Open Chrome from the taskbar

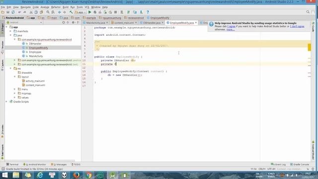(x=88, y=175)
